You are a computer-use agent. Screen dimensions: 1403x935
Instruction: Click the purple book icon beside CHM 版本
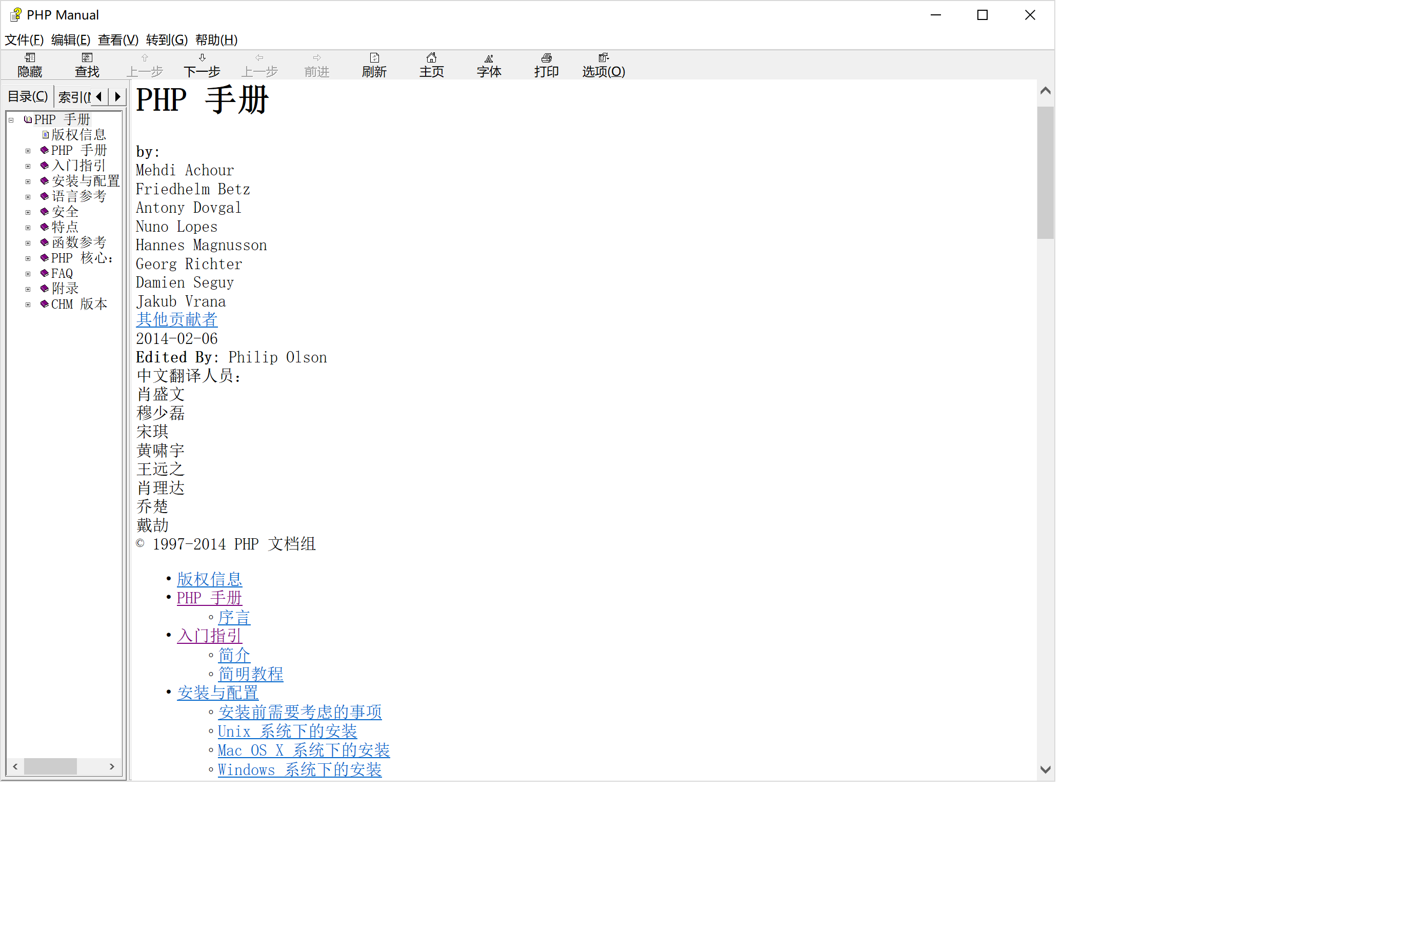click(44, 304)
